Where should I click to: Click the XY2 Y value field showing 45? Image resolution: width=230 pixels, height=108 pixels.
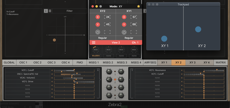[107, 25]
